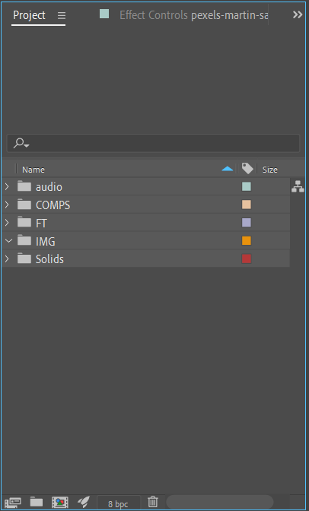309x511 pixels.
Task: Open the Project panel hamburger menu
Action: (62, 15)
